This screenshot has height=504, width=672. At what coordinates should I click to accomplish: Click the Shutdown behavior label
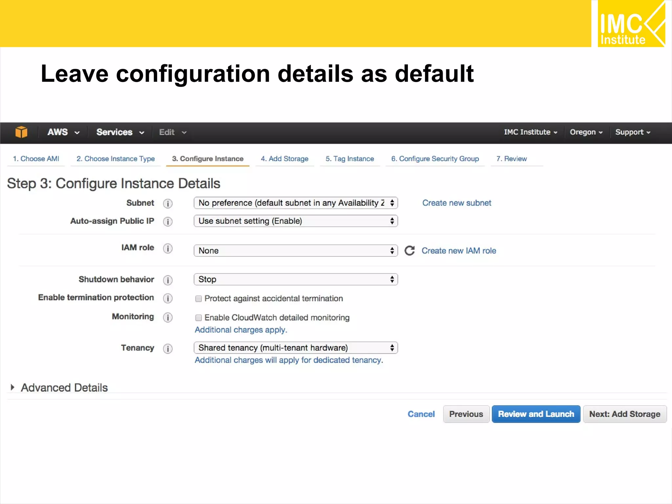pos(116,279)
